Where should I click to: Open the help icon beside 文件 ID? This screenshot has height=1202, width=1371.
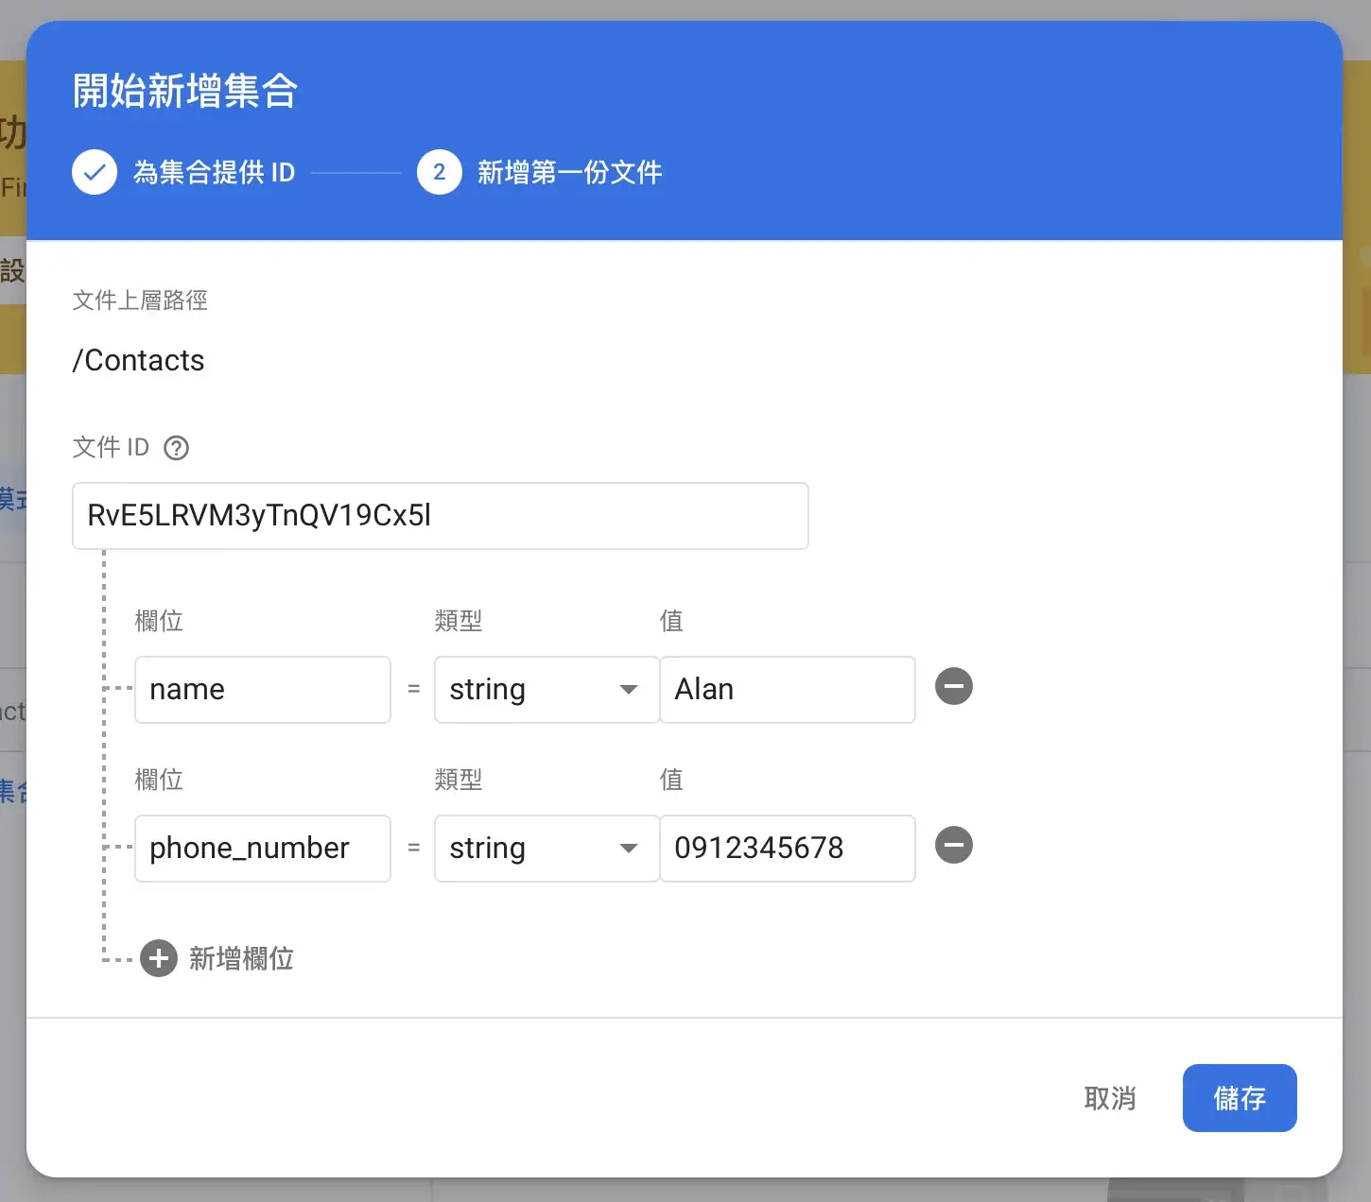coord(177,448)
